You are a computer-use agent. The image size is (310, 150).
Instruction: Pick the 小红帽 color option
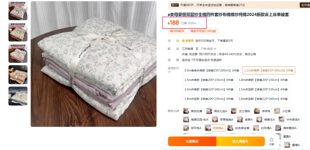283,111
